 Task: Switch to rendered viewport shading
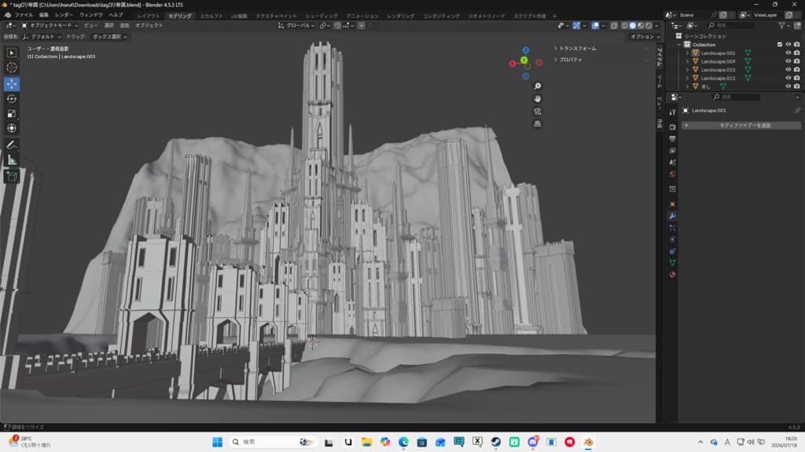(x=649, y=25)
